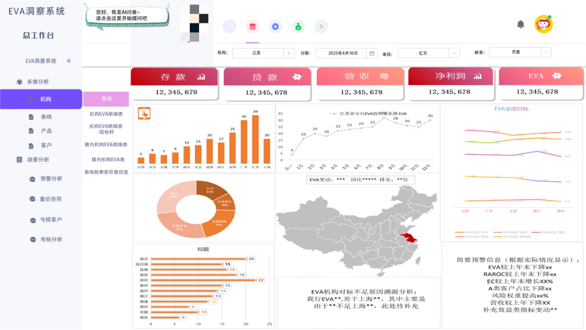
Task: Select the 机构EVA明细表 menu item
Action: 107,113
